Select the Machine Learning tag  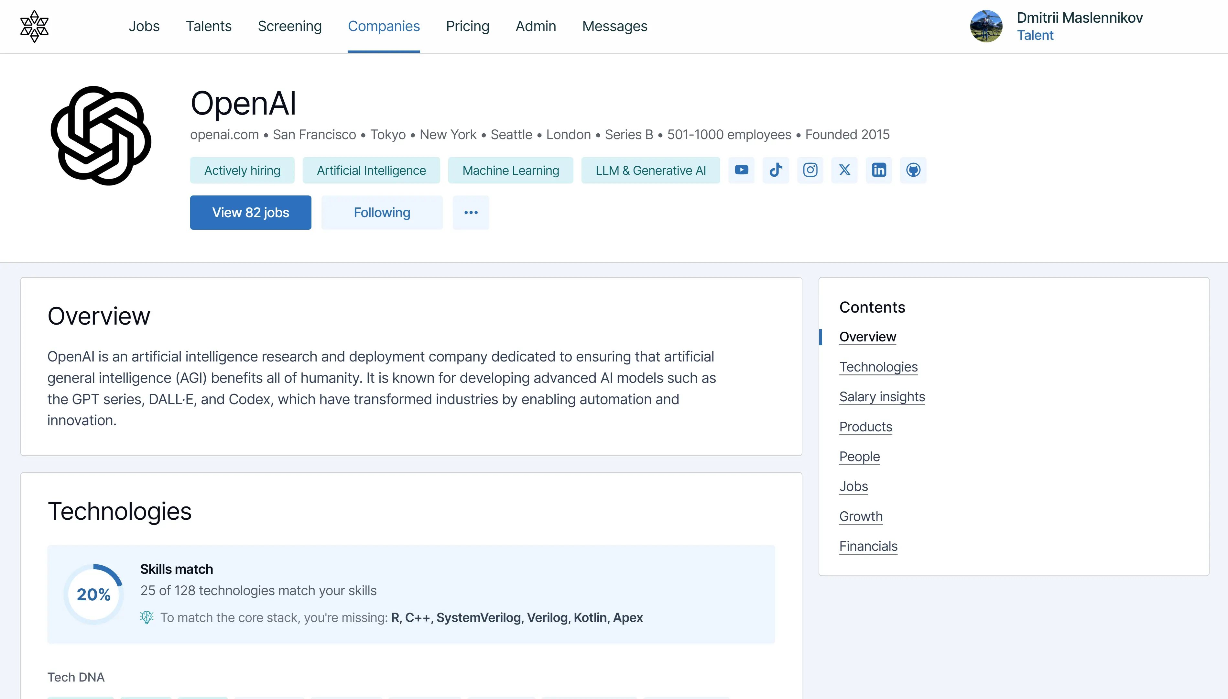[x=511, y=171]
